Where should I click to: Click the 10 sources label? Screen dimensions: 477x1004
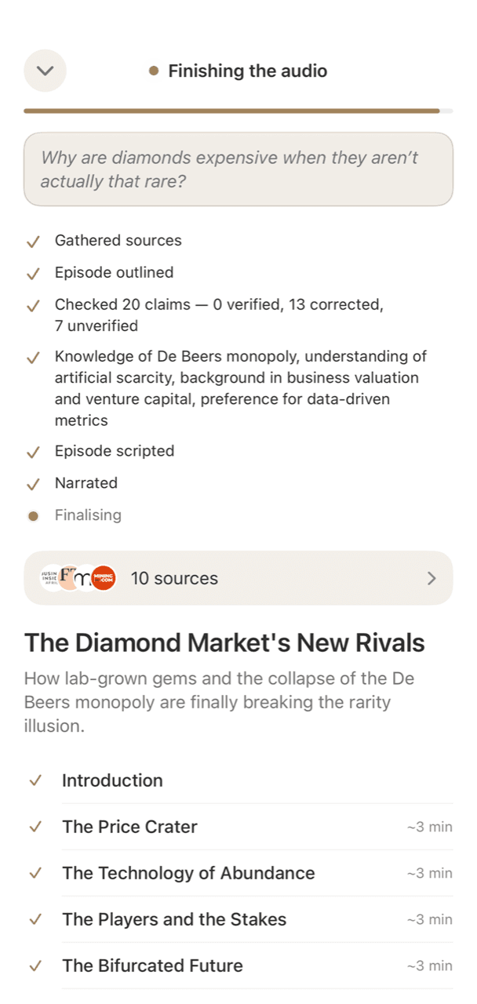pos(174,578)
